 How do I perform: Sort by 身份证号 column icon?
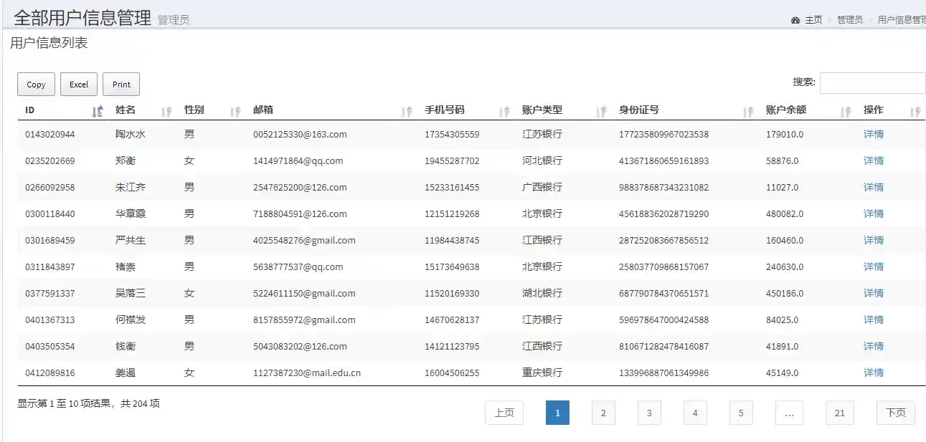tap(748, 111)
